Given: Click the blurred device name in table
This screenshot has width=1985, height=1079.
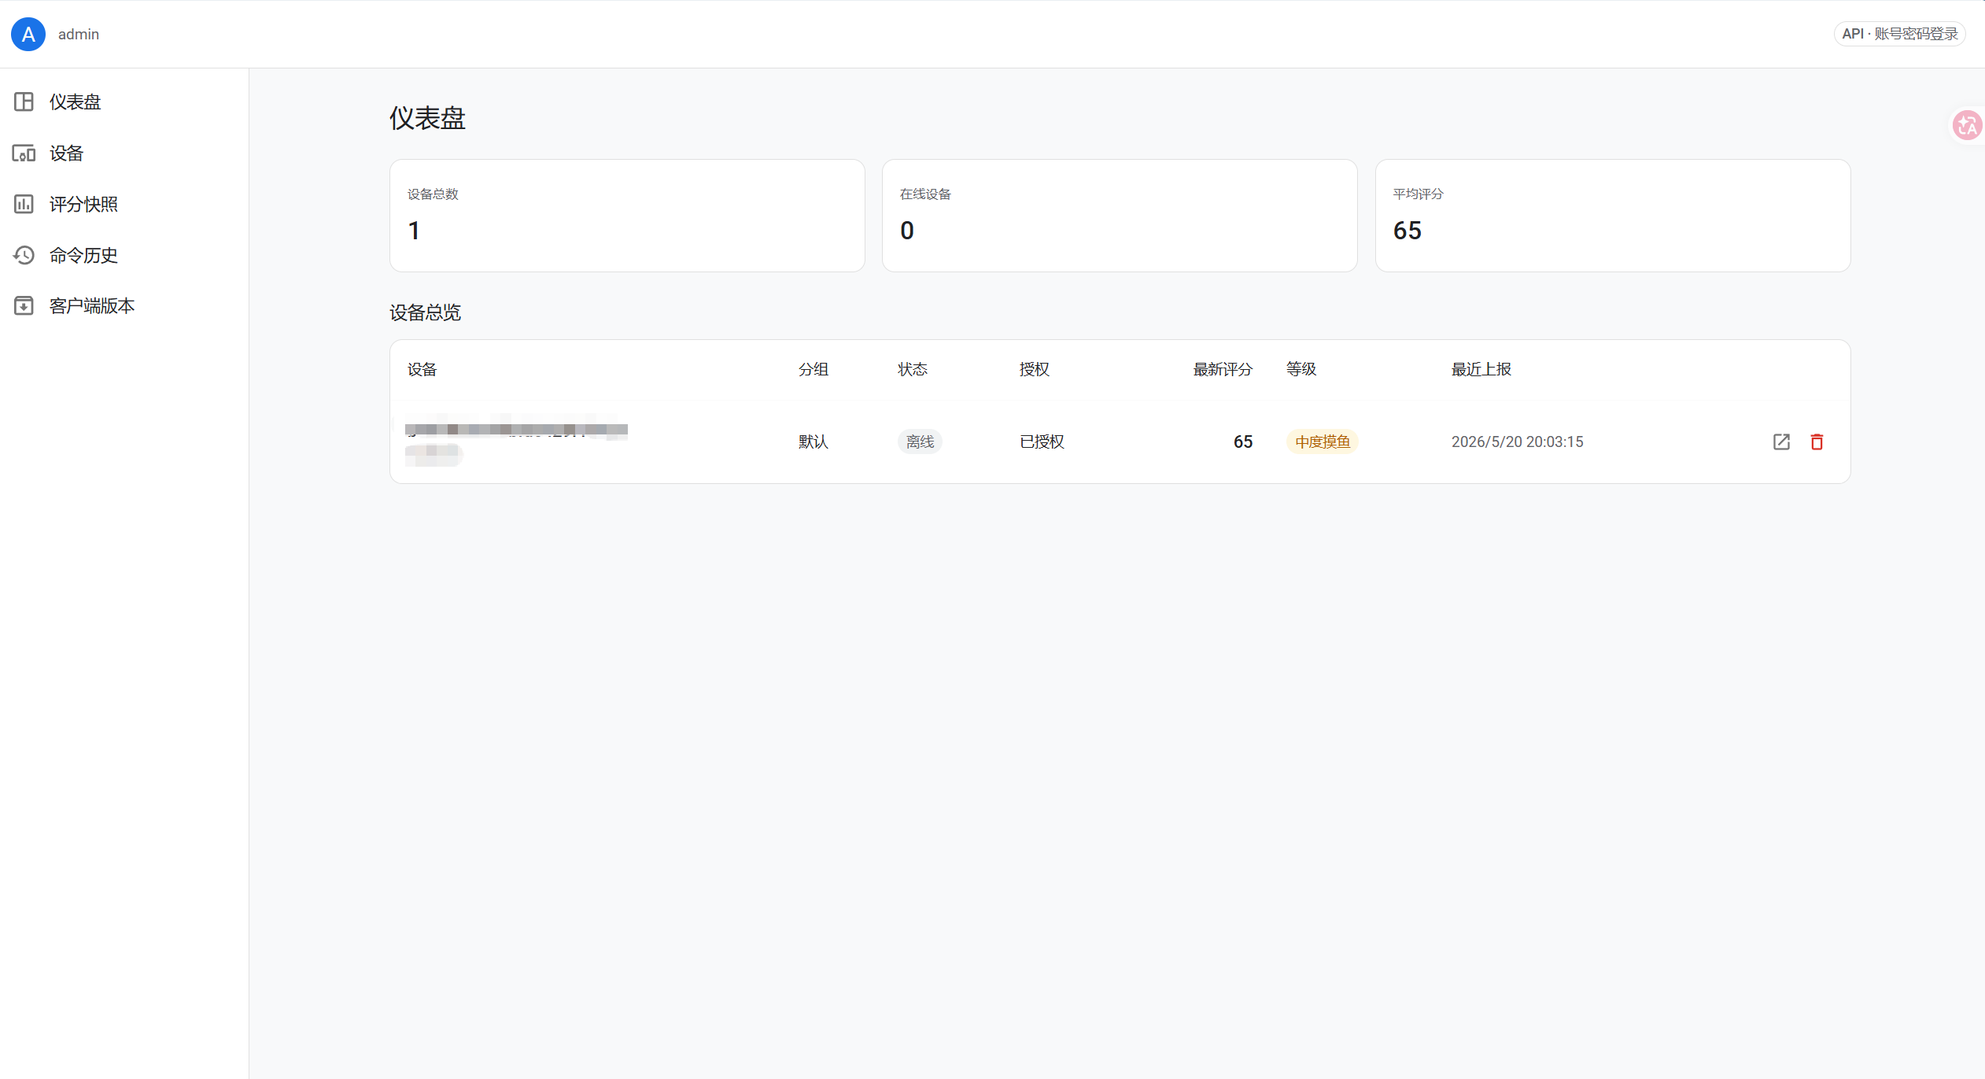Looking at the screenshot, I should (516, 441).
